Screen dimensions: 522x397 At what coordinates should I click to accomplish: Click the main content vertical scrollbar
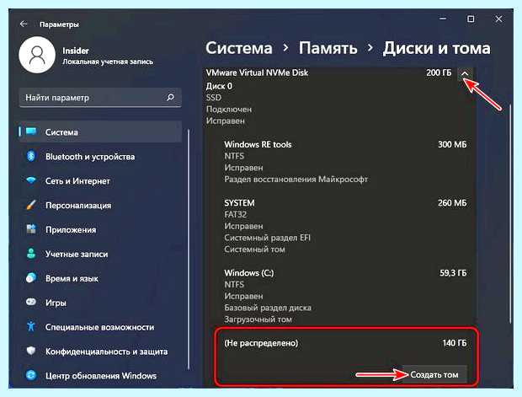pyautogui.click(x=510, y=213)
